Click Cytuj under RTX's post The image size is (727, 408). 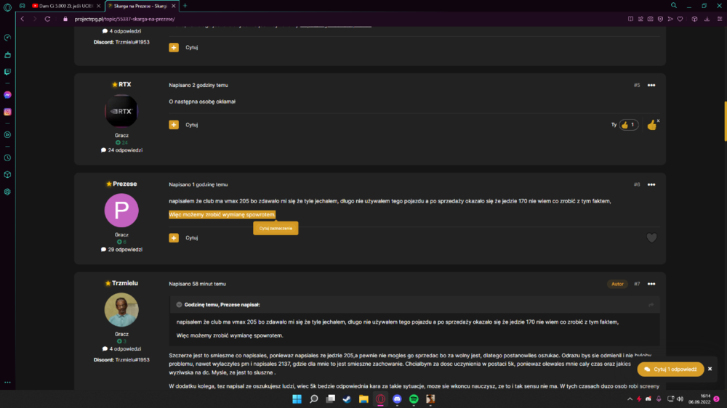coord(191,125)
